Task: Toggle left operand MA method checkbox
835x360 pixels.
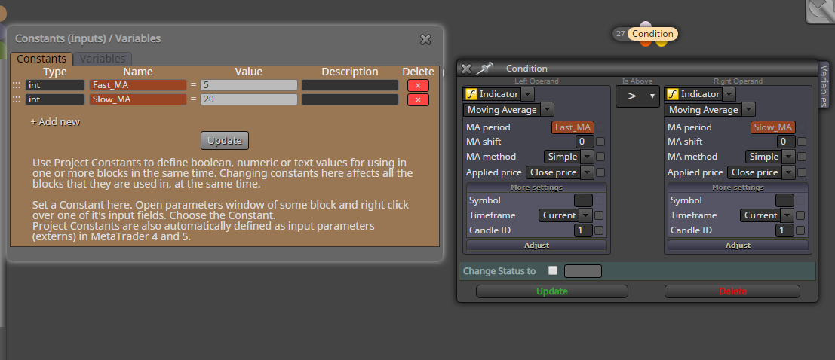Action: tap(600, 157)
